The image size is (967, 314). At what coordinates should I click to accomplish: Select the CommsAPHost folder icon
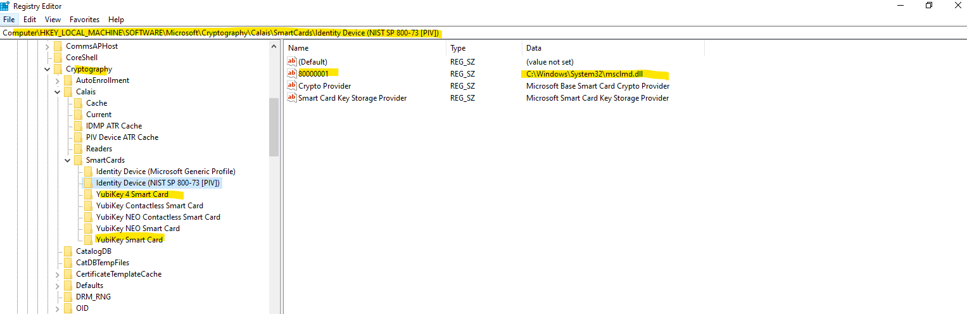pyautogui.click(x=58, y=46)
